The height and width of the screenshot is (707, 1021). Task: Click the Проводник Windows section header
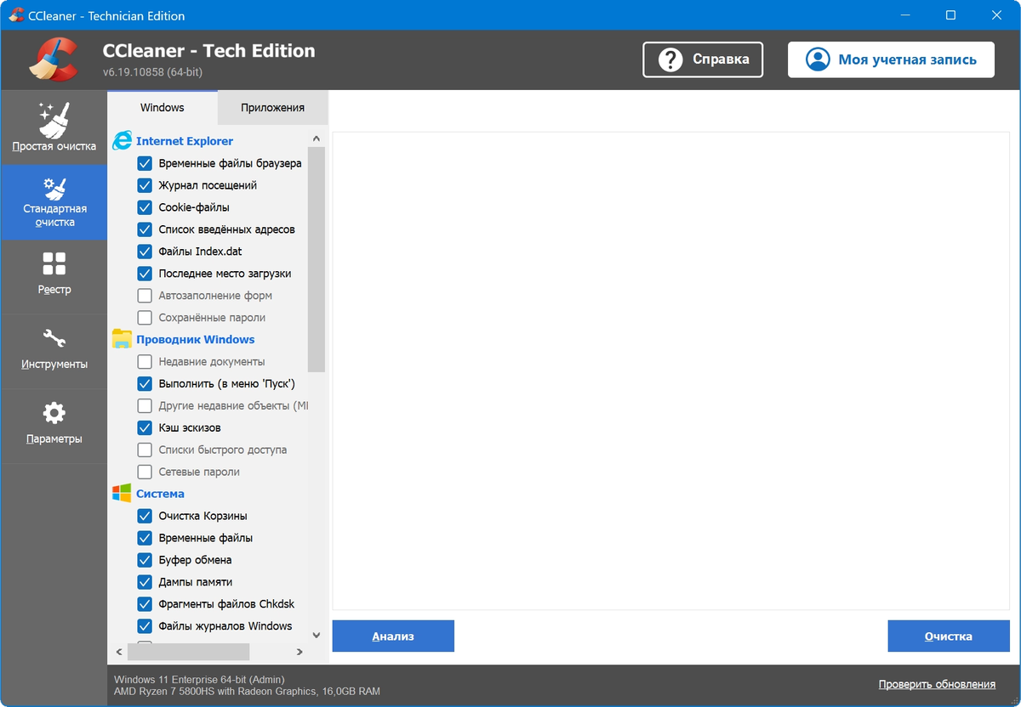point(195,339)
